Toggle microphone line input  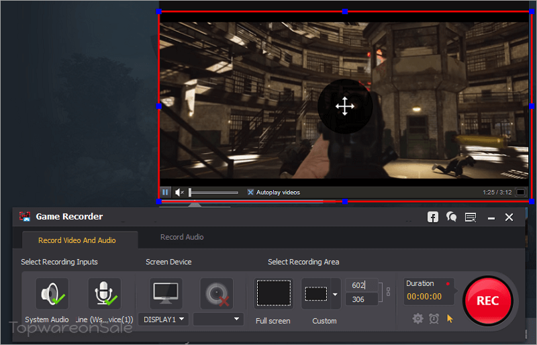click(x=105, y=293)
